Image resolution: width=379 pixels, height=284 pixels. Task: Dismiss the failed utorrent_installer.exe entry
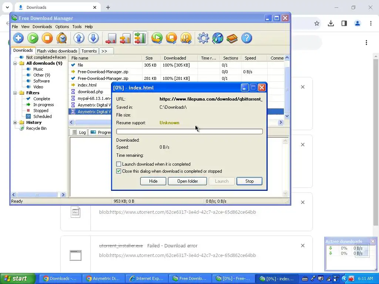point(303,246)
